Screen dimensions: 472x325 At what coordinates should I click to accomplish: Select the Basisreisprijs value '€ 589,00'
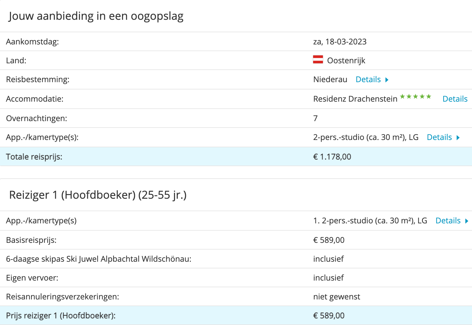(329, 240)
